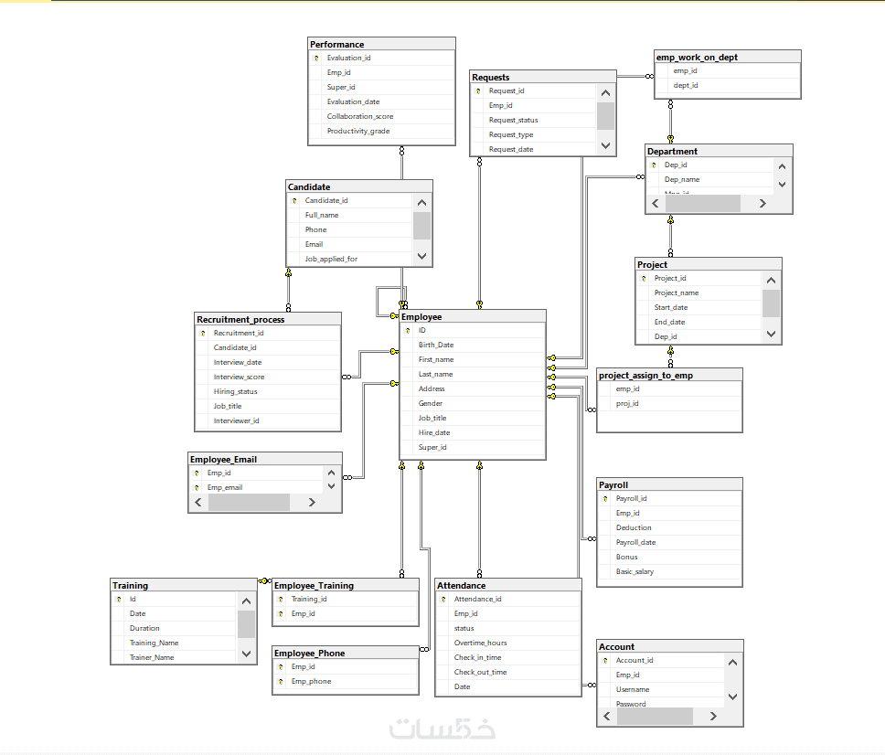Click the right arrow in Department horizontal scrollbar

tap(762, 203)
